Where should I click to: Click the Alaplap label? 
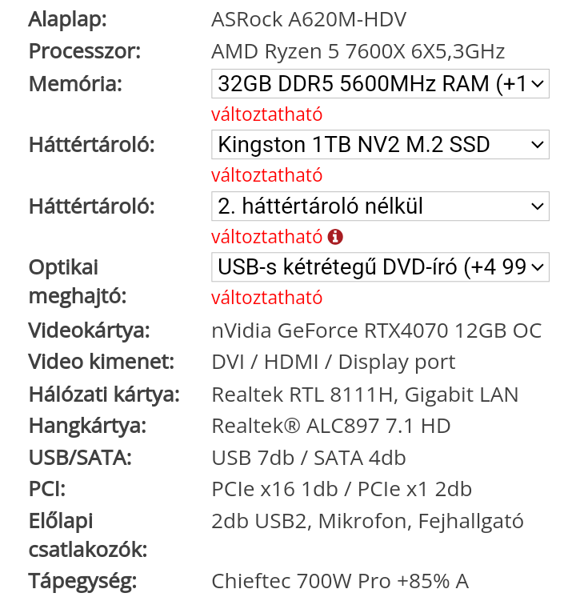tap(68, 19)
